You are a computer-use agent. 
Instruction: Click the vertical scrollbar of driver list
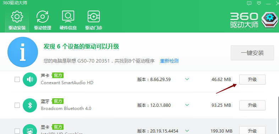click(278, 115)
